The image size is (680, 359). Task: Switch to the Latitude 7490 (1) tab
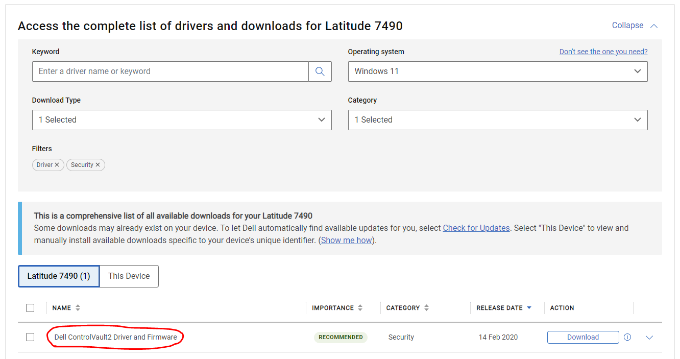click(x=59, y=276)
